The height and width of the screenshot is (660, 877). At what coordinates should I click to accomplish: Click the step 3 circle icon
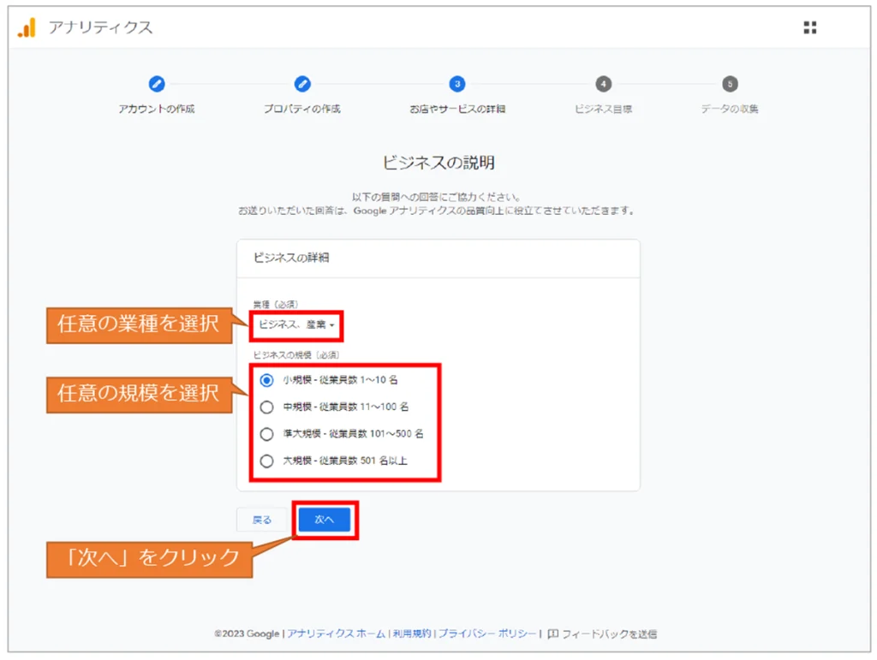coord(457,84)
